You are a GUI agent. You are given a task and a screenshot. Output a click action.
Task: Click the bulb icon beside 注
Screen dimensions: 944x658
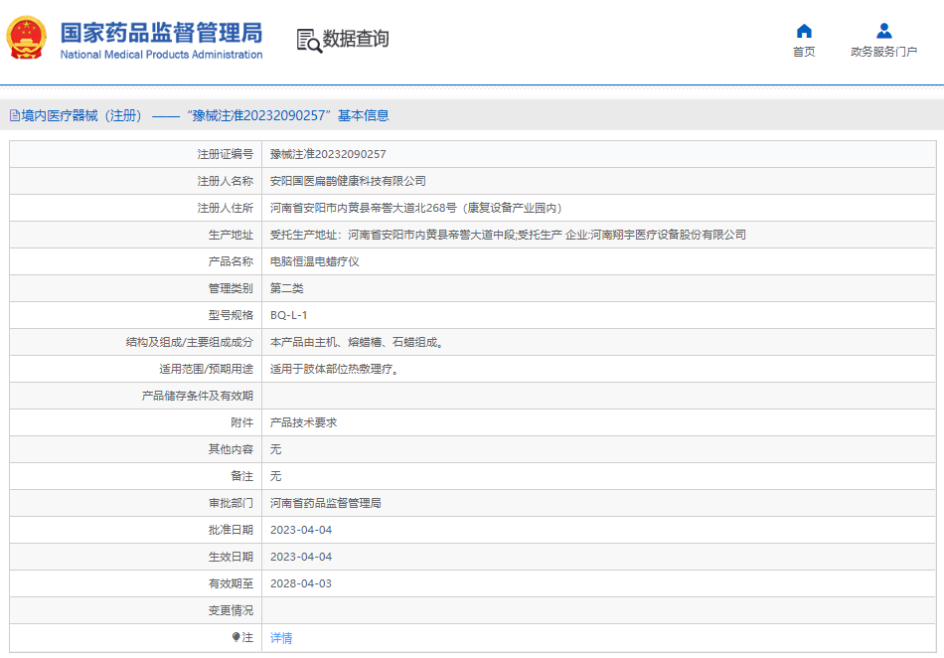coord(236,637)
